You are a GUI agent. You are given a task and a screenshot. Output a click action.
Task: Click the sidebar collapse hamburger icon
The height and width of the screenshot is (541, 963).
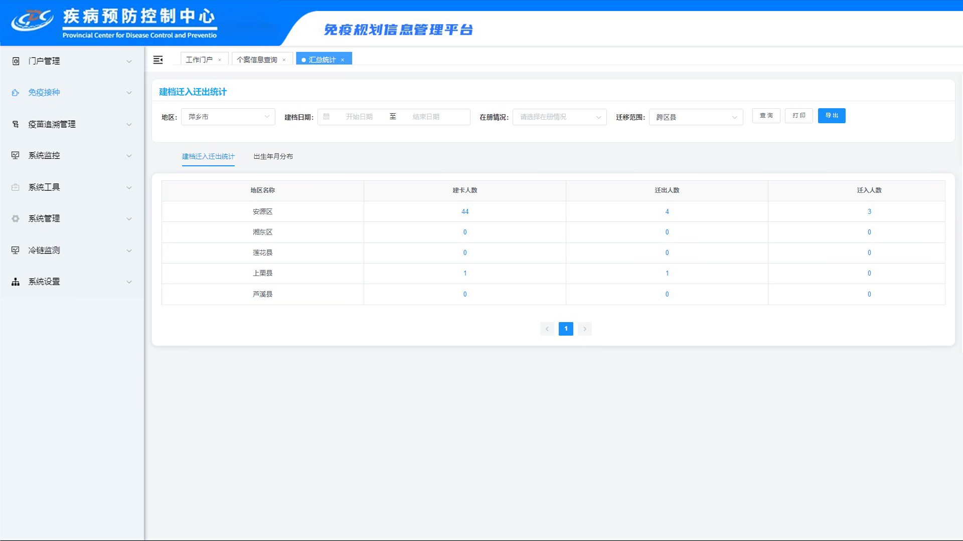click(x=158, y=60)
